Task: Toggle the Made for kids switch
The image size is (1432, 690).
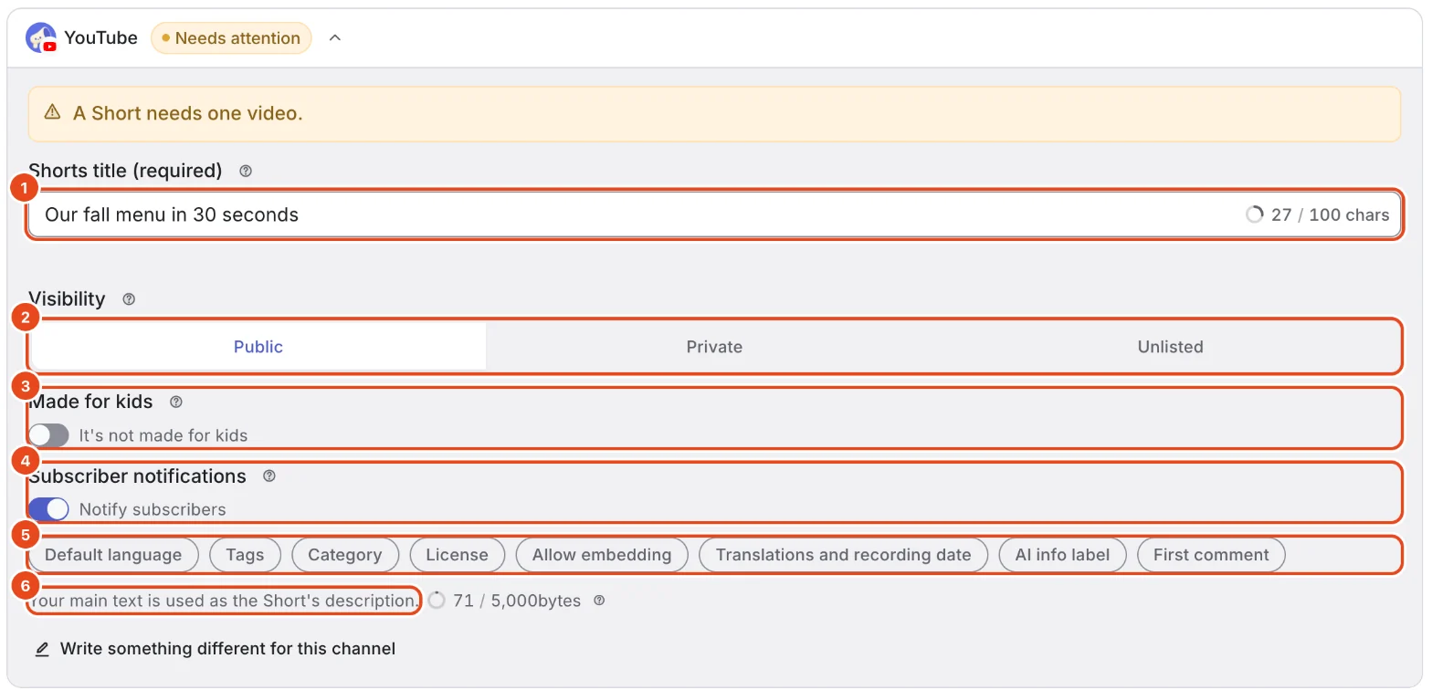Action: [48, 435]
